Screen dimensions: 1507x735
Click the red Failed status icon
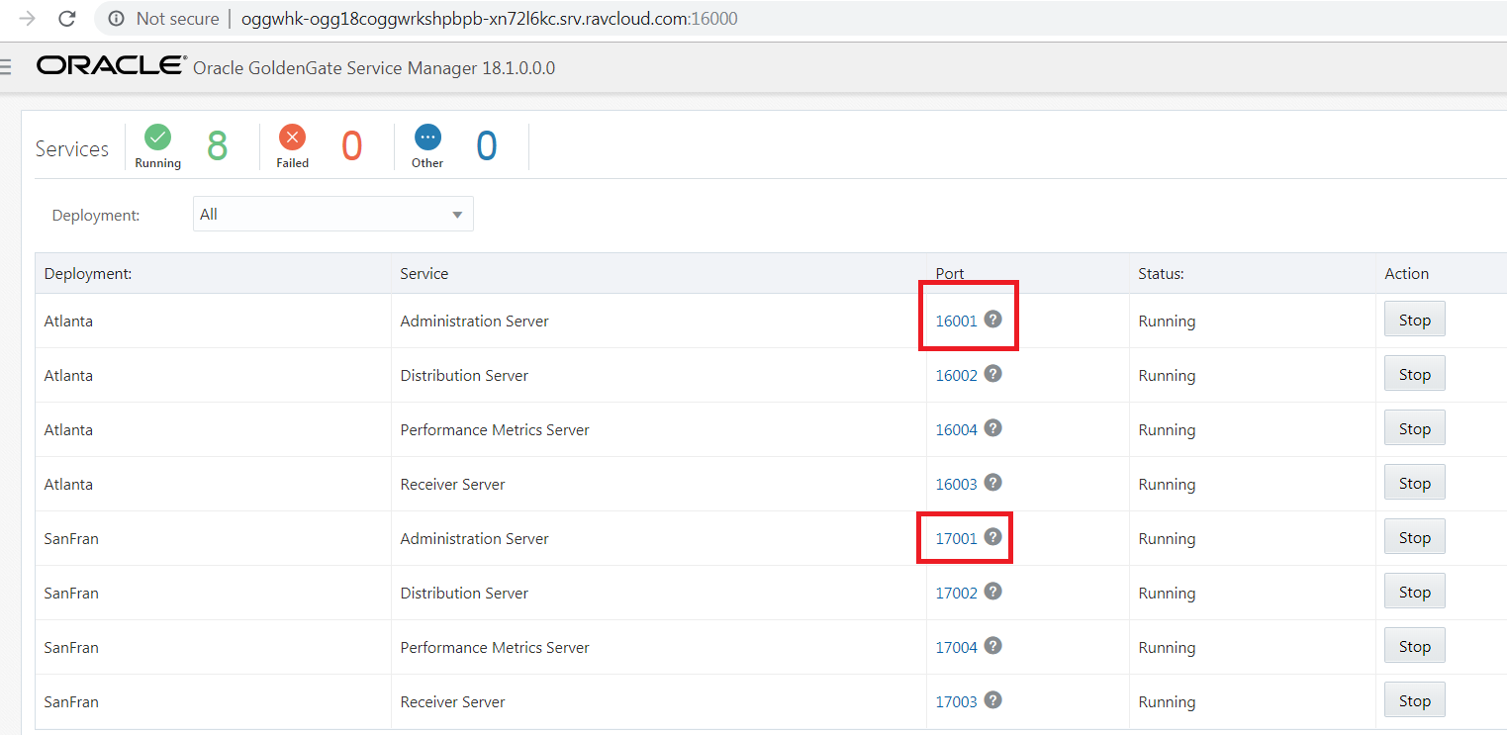point(292,138)
